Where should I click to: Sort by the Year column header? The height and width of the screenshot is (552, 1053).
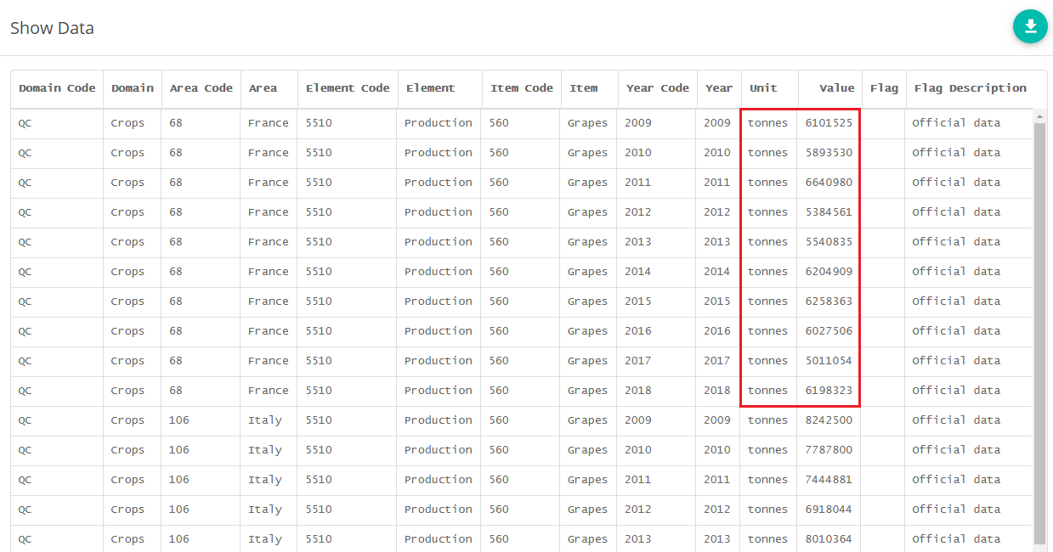coord(718,87)
